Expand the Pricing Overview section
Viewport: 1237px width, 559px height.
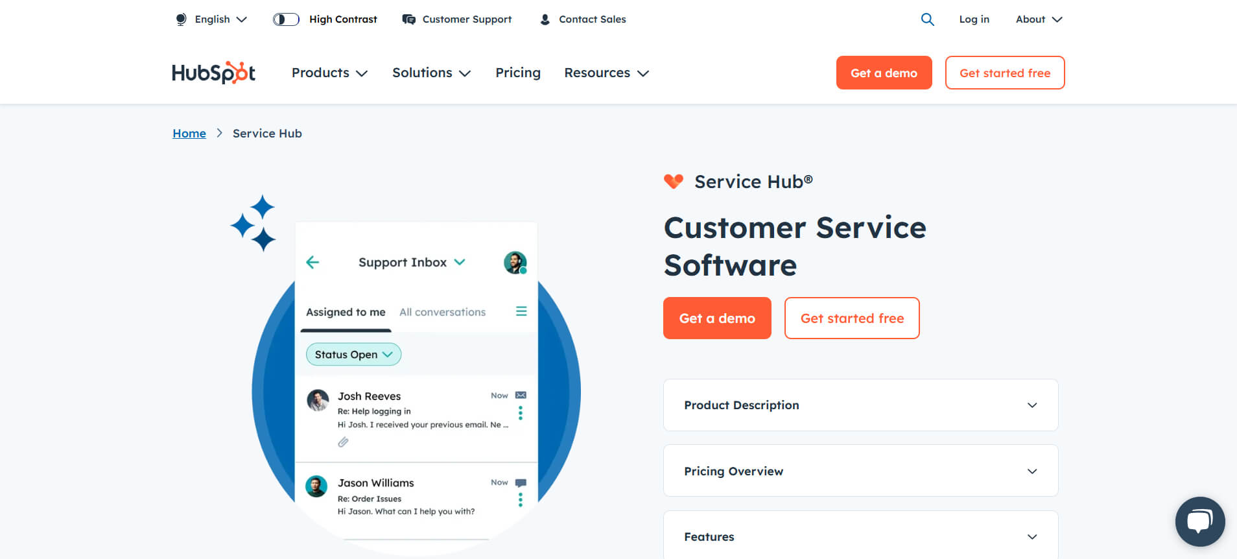[x=861, y=471]
